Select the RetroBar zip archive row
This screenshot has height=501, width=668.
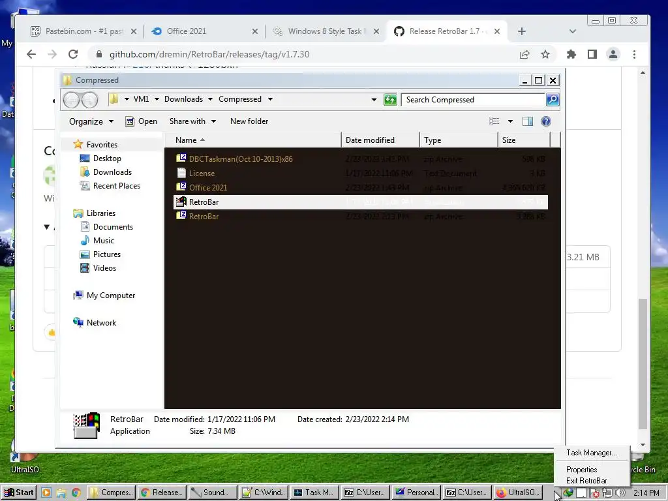360,217
